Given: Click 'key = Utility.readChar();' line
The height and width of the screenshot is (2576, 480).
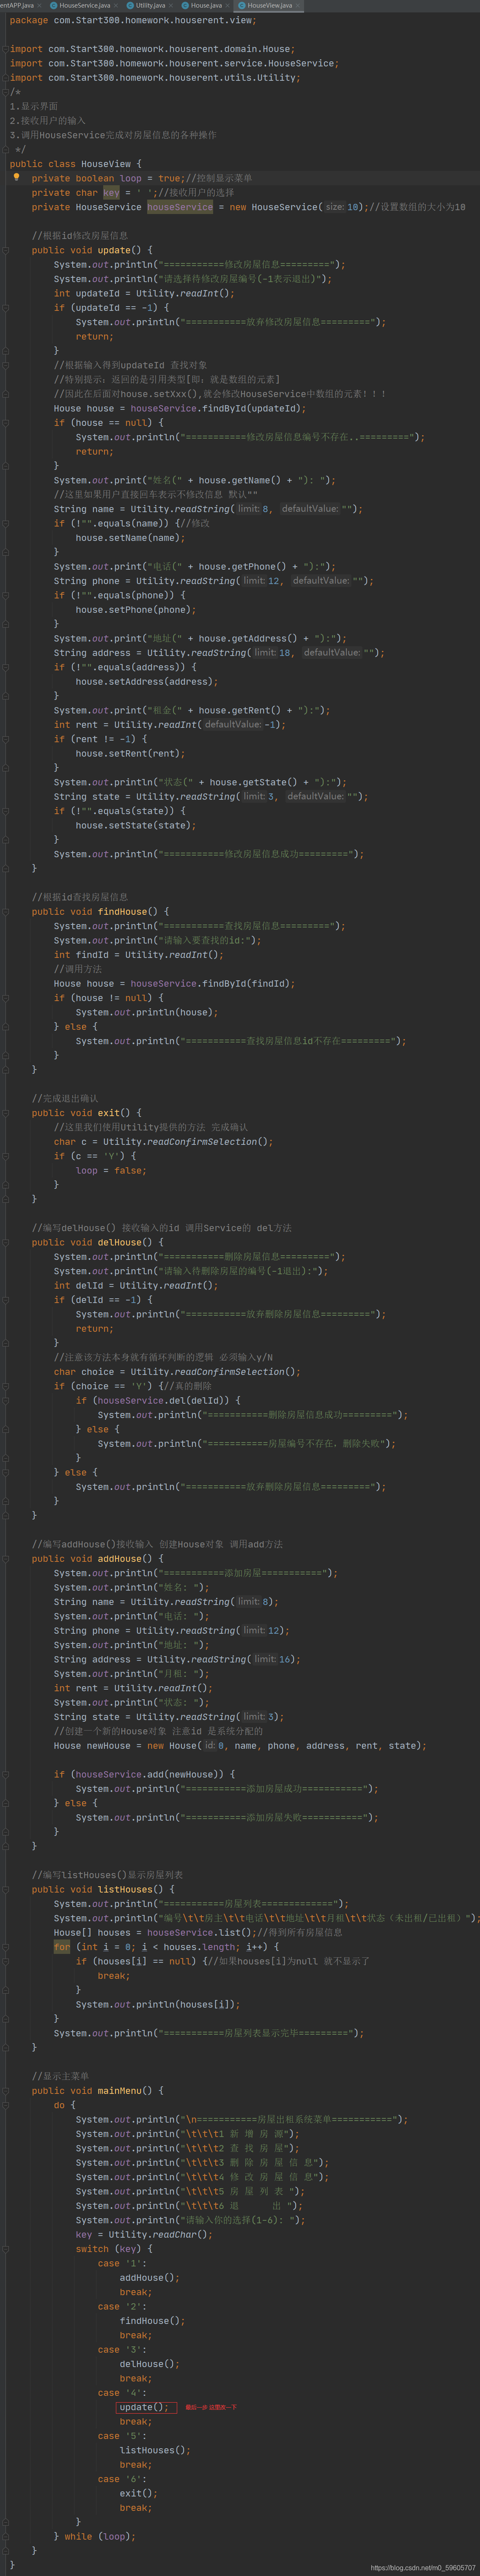Looking at the screenshot, I should tap(144, 2235).
